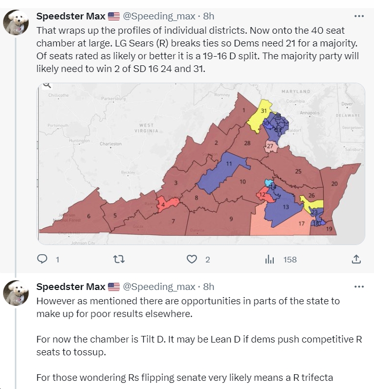Click the @Speeding_max handle on the second tweet
Image resolution: width=374 pixels, height=389 pixels.
click(x=159, y=287)
